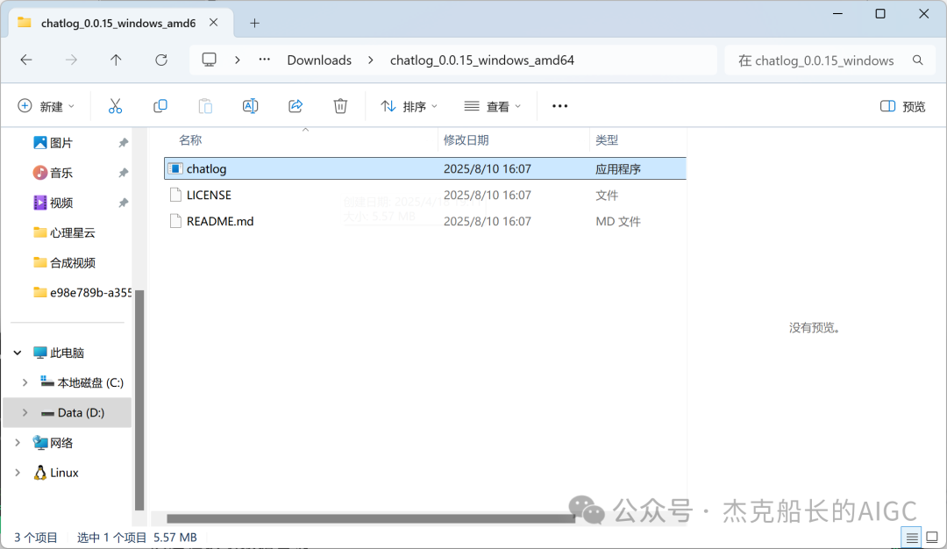The image size is (947, 549).
Task: Toggle the 预览 preview pane
Action: [x=903, y=106]
